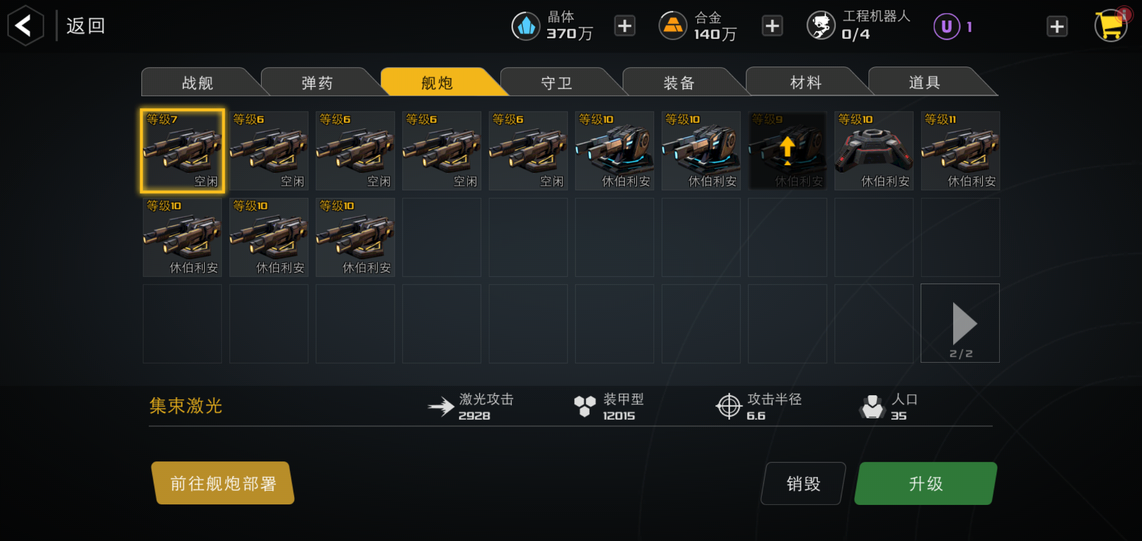The height and width of the screenshot is (541, 1142).
Task: Open the shopping cart icon
Action: pyautogui.click(x=1110, y=26)
